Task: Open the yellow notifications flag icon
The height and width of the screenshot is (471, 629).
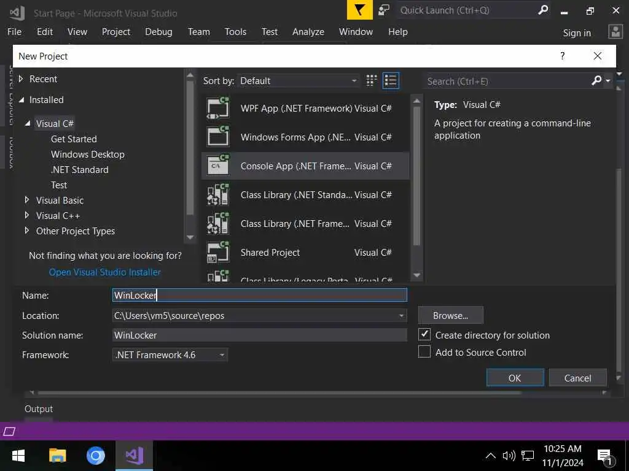Action: 360,10
